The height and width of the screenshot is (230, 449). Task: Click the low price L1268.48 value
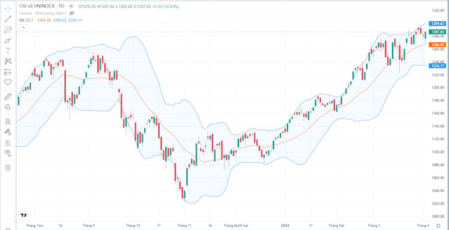pos(124,6)
